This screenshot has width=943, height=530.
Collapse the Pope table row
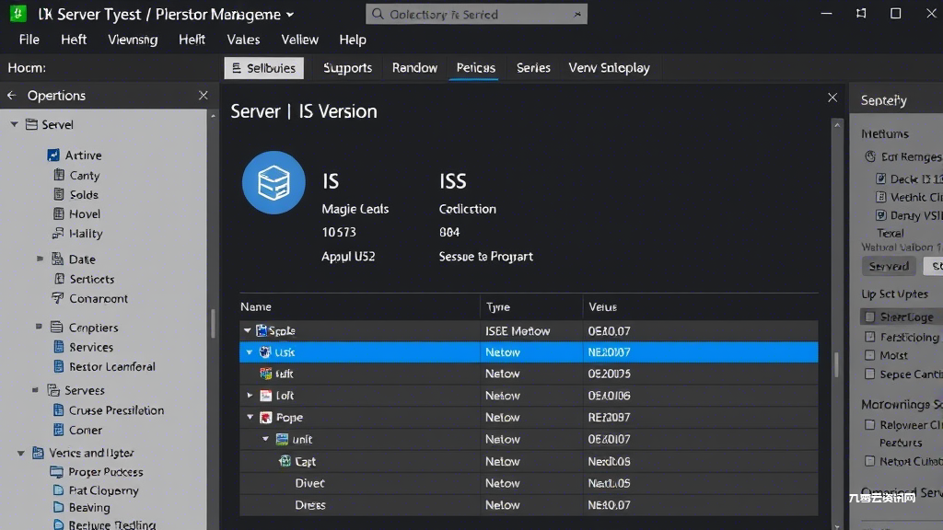click(250, 417)
